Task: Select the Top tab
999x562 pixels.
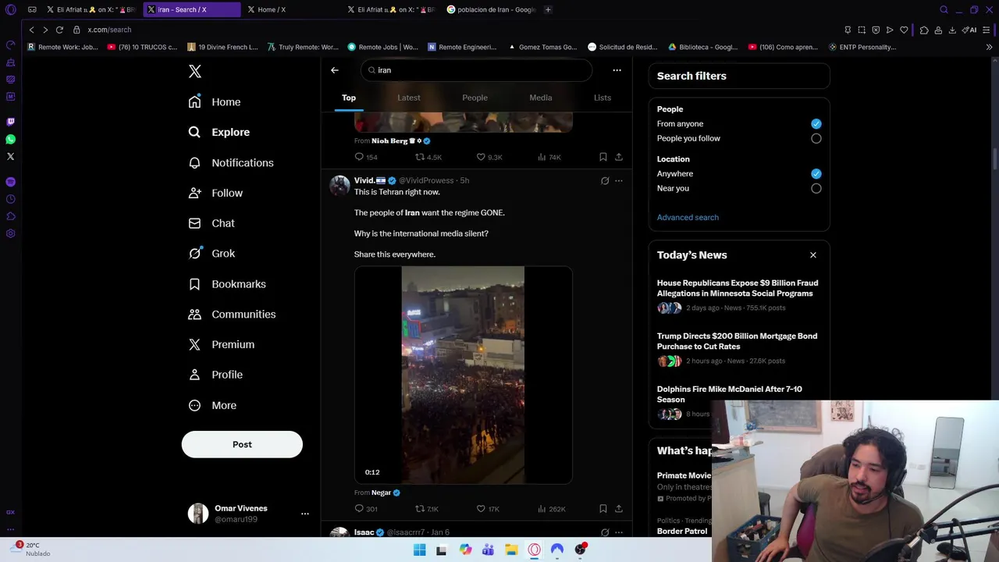Action: pyautogui.click(x=349, y=98)
